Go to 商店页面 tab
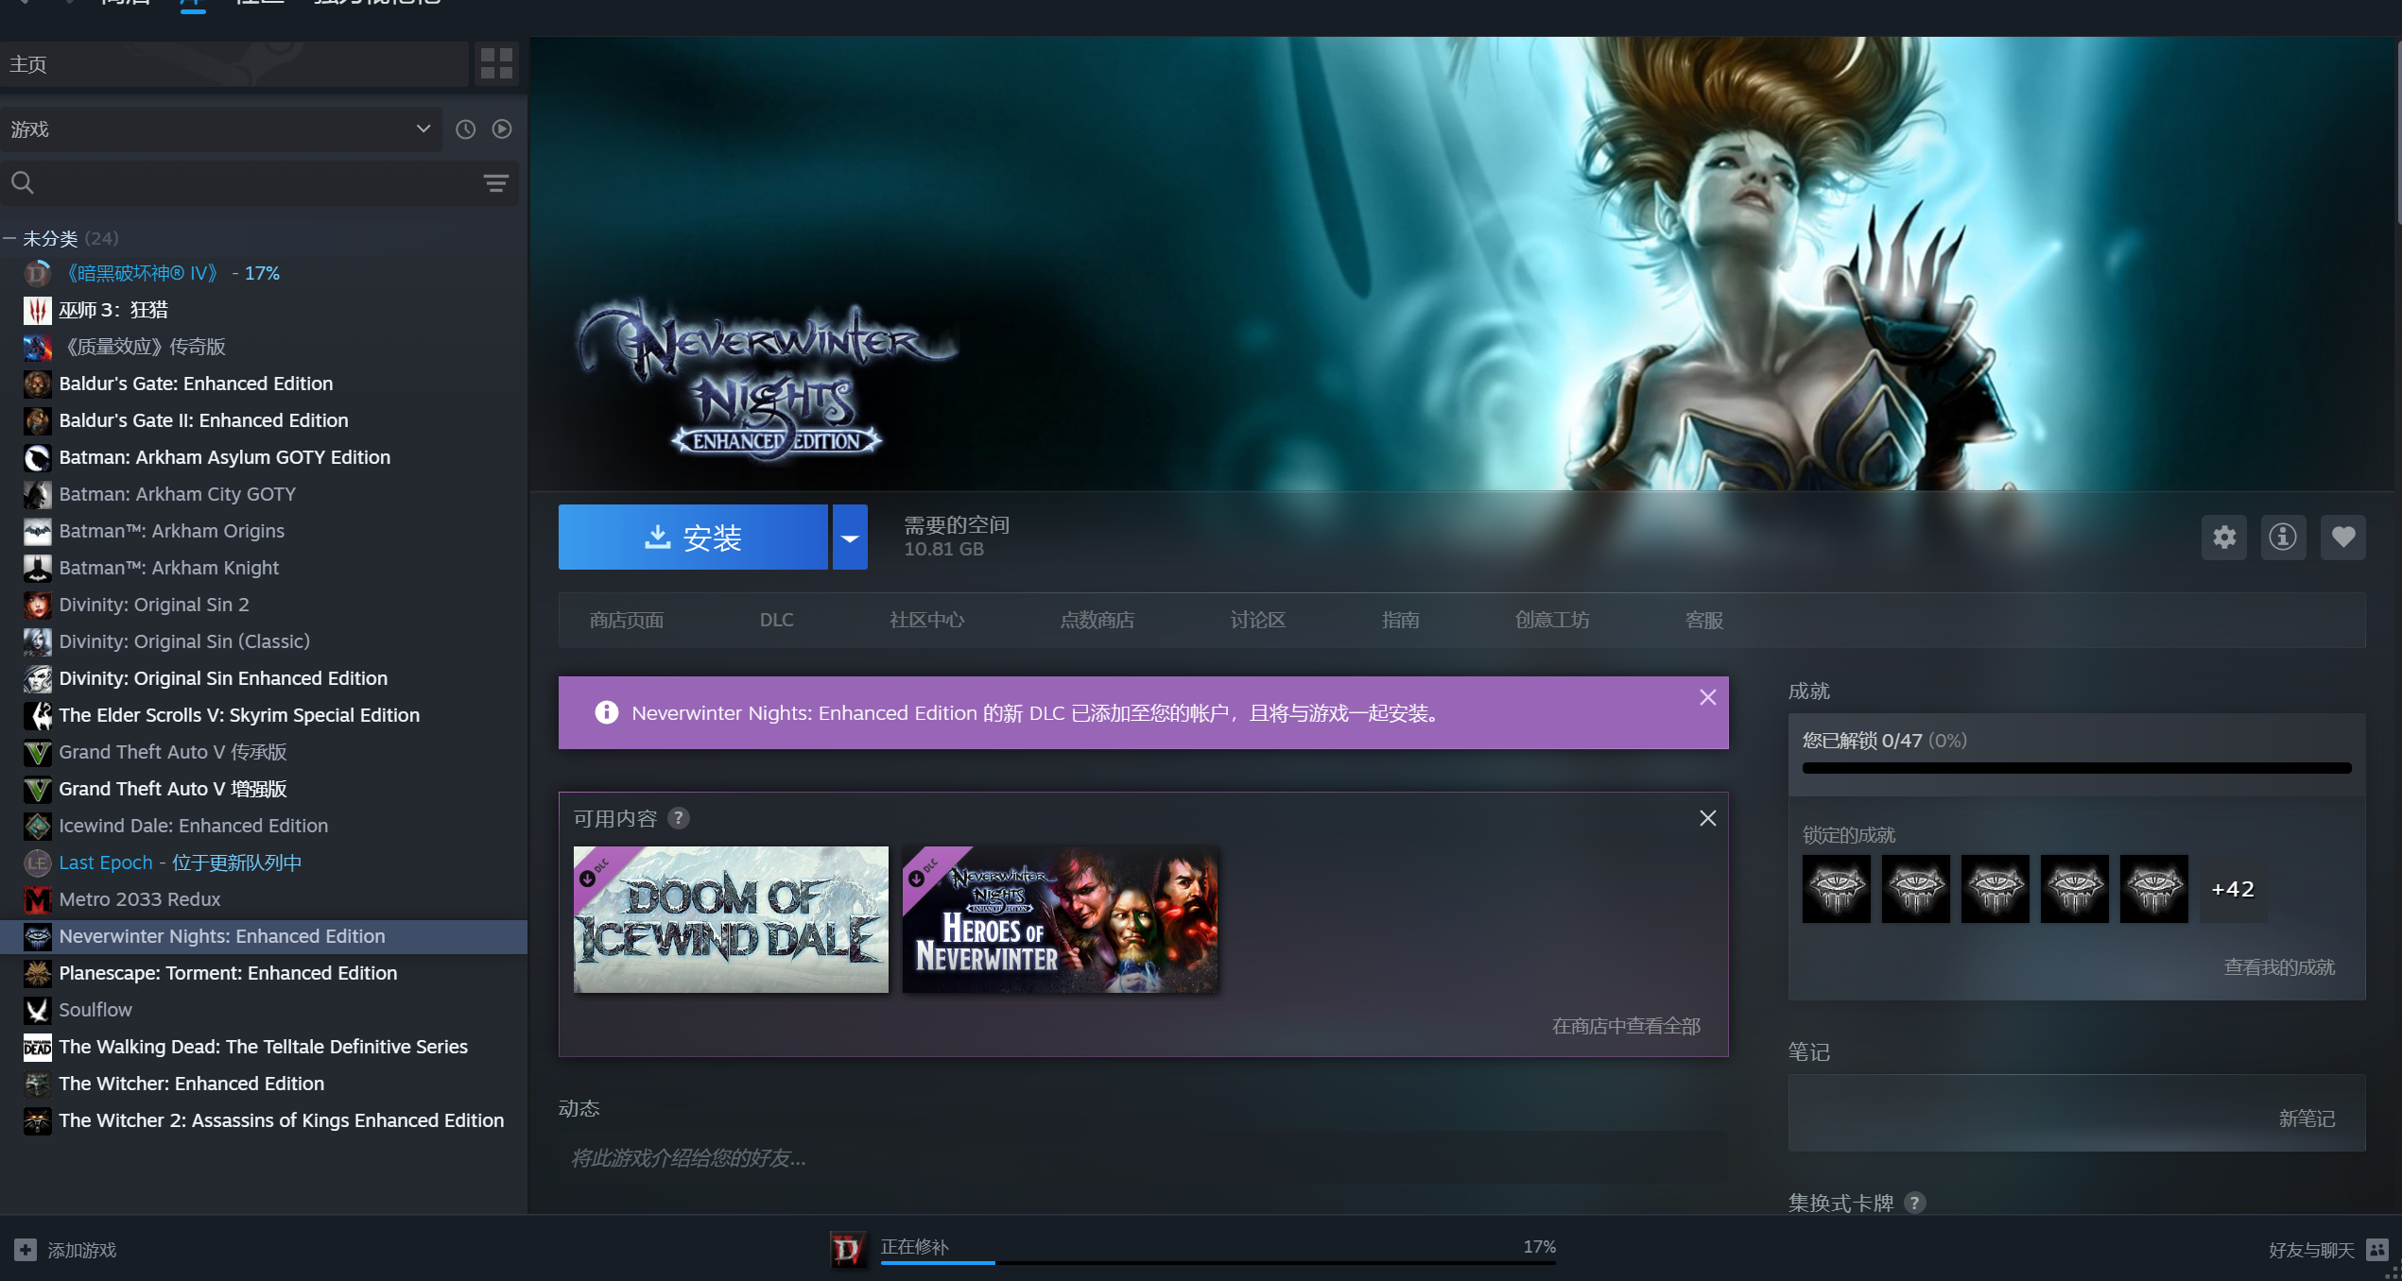The height and width of the screenshot is (1281, 2402). point(627,621)
